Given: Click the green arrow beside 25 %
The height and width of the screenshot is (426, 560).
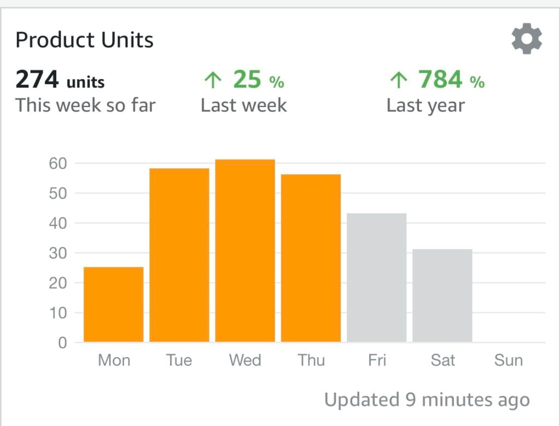Looking at the screenshot, I should tap(212, 81).
